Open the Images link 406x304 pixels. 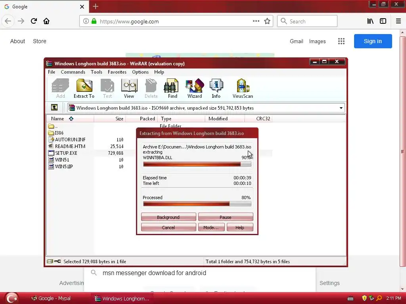[317, 41]
